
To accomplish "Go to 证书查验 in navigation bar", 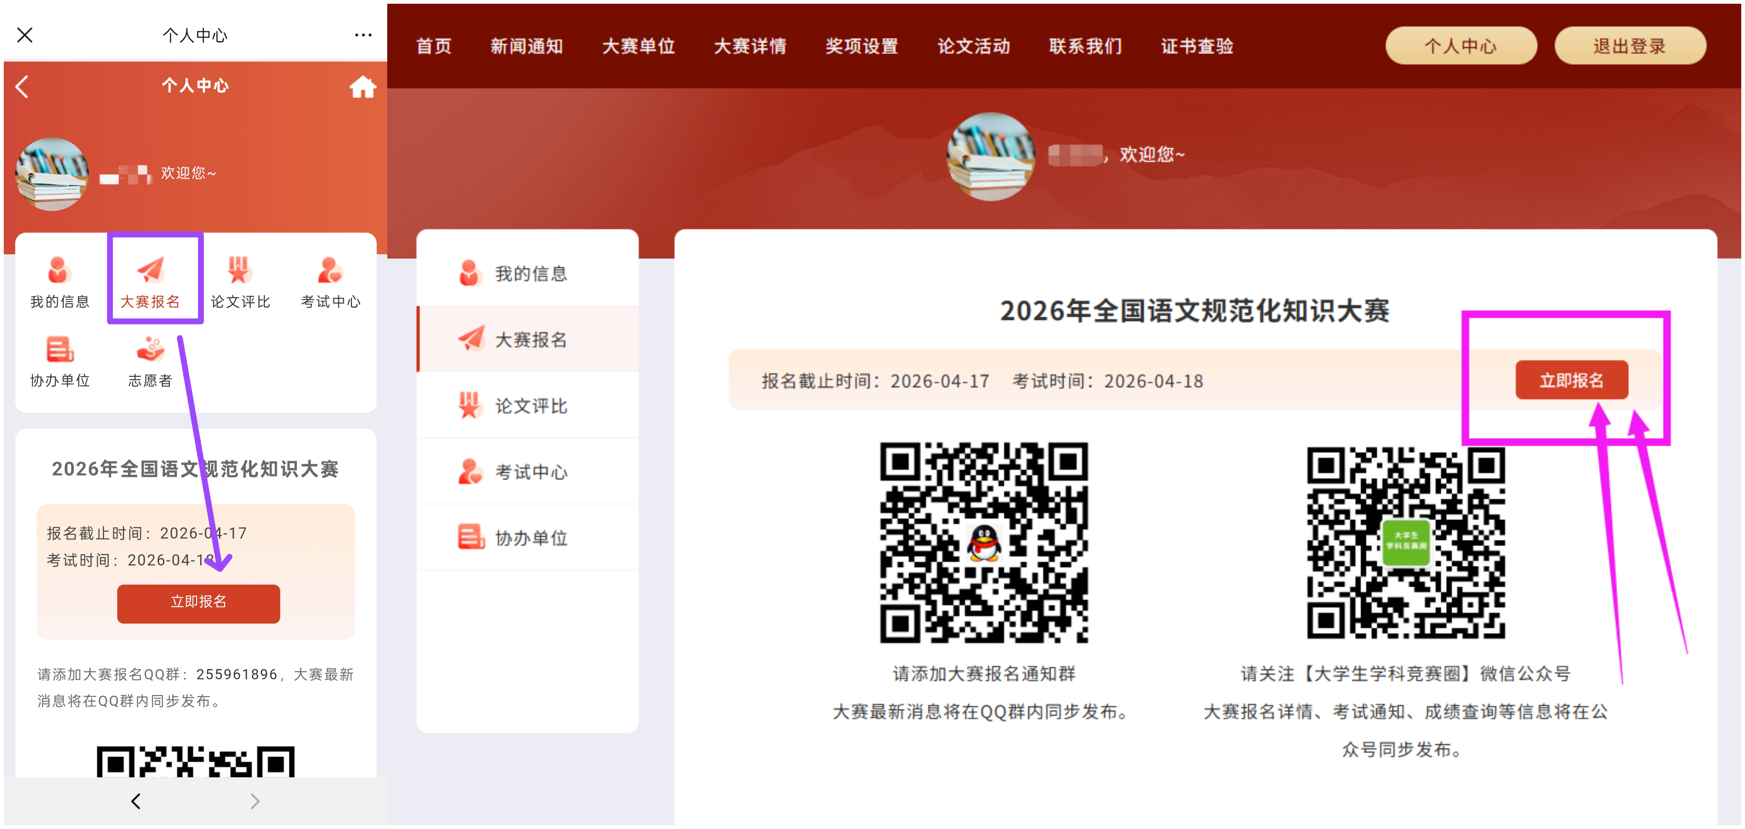I will click(x=1197, y=46).
